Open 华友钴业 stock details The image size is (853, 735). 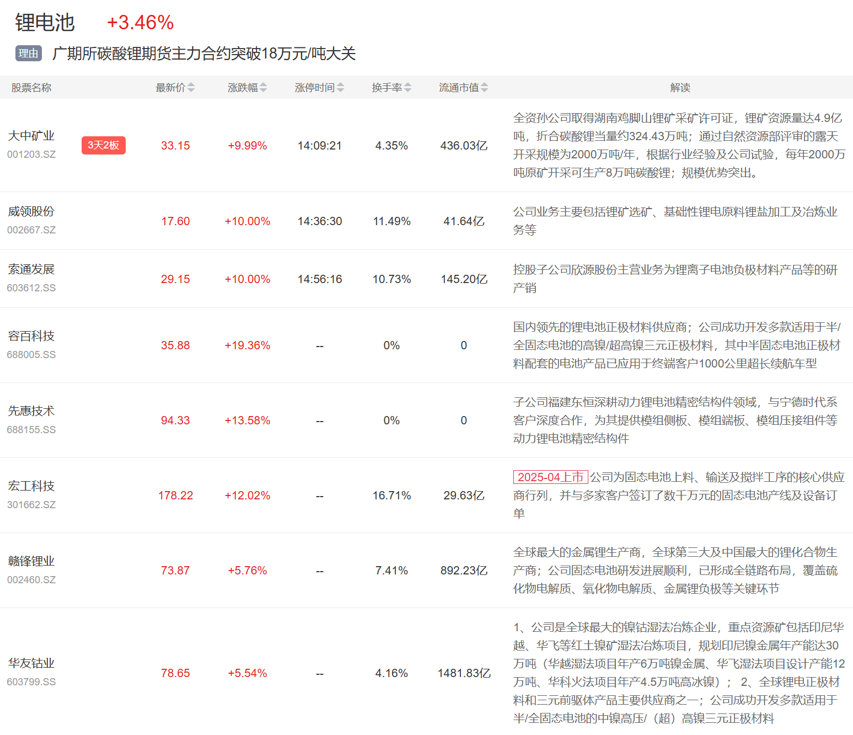[x=31, y=663]
